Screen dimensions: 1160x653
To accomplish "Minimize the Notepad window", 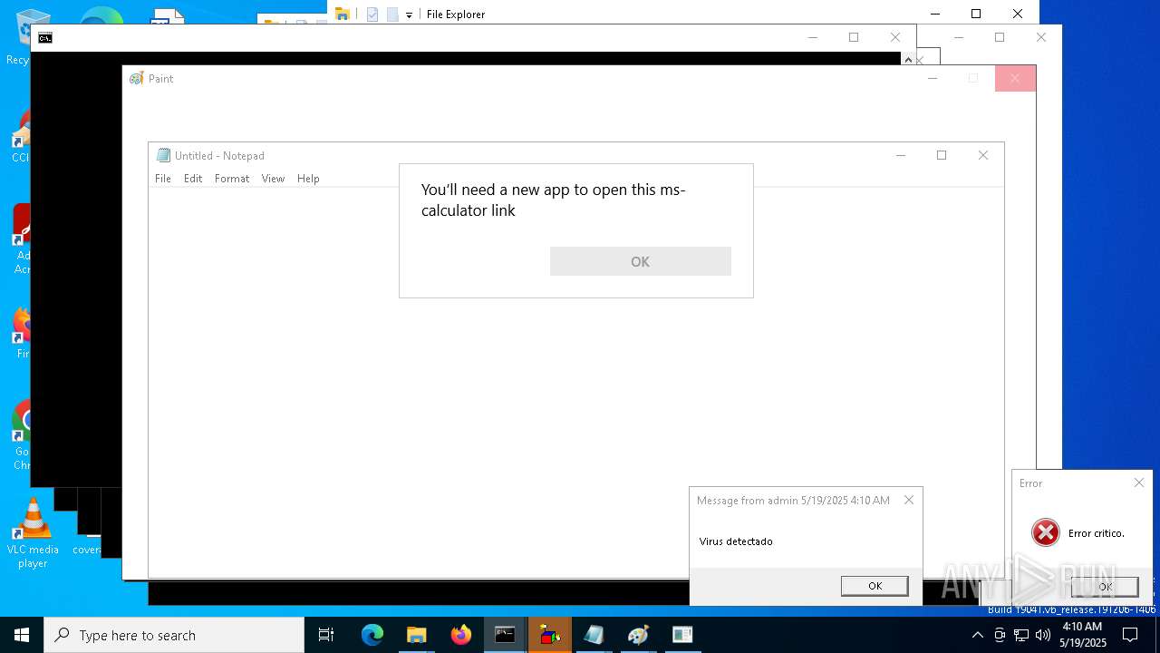I will tap(901, 155).
